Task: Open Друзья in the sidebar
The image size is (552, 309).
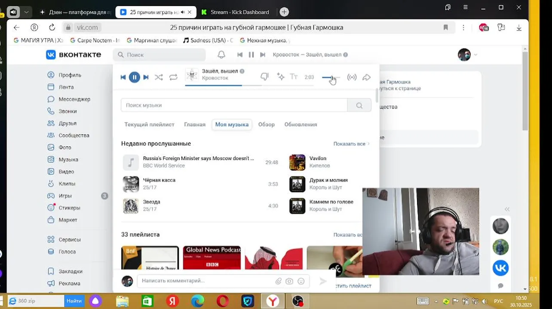Action: tap(62, 123)
